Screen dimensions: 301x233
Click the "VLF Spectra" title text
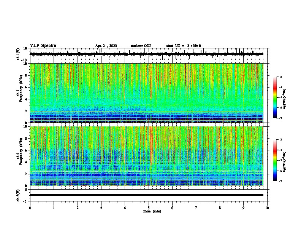[x=43, y=46]
